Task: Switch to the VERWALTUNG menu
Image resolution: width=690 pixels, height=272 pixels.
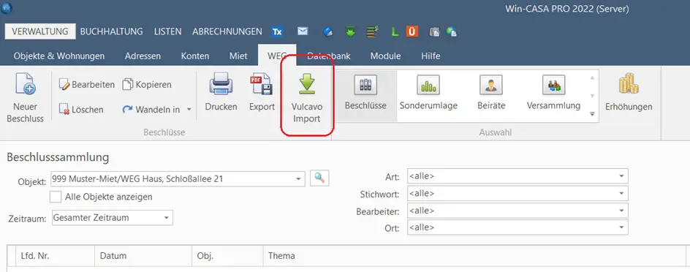Action: [40, 31]
